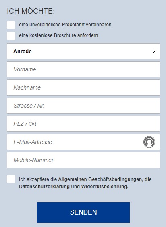Accept the terms and conditions checkbox

[x=11, y=179]
